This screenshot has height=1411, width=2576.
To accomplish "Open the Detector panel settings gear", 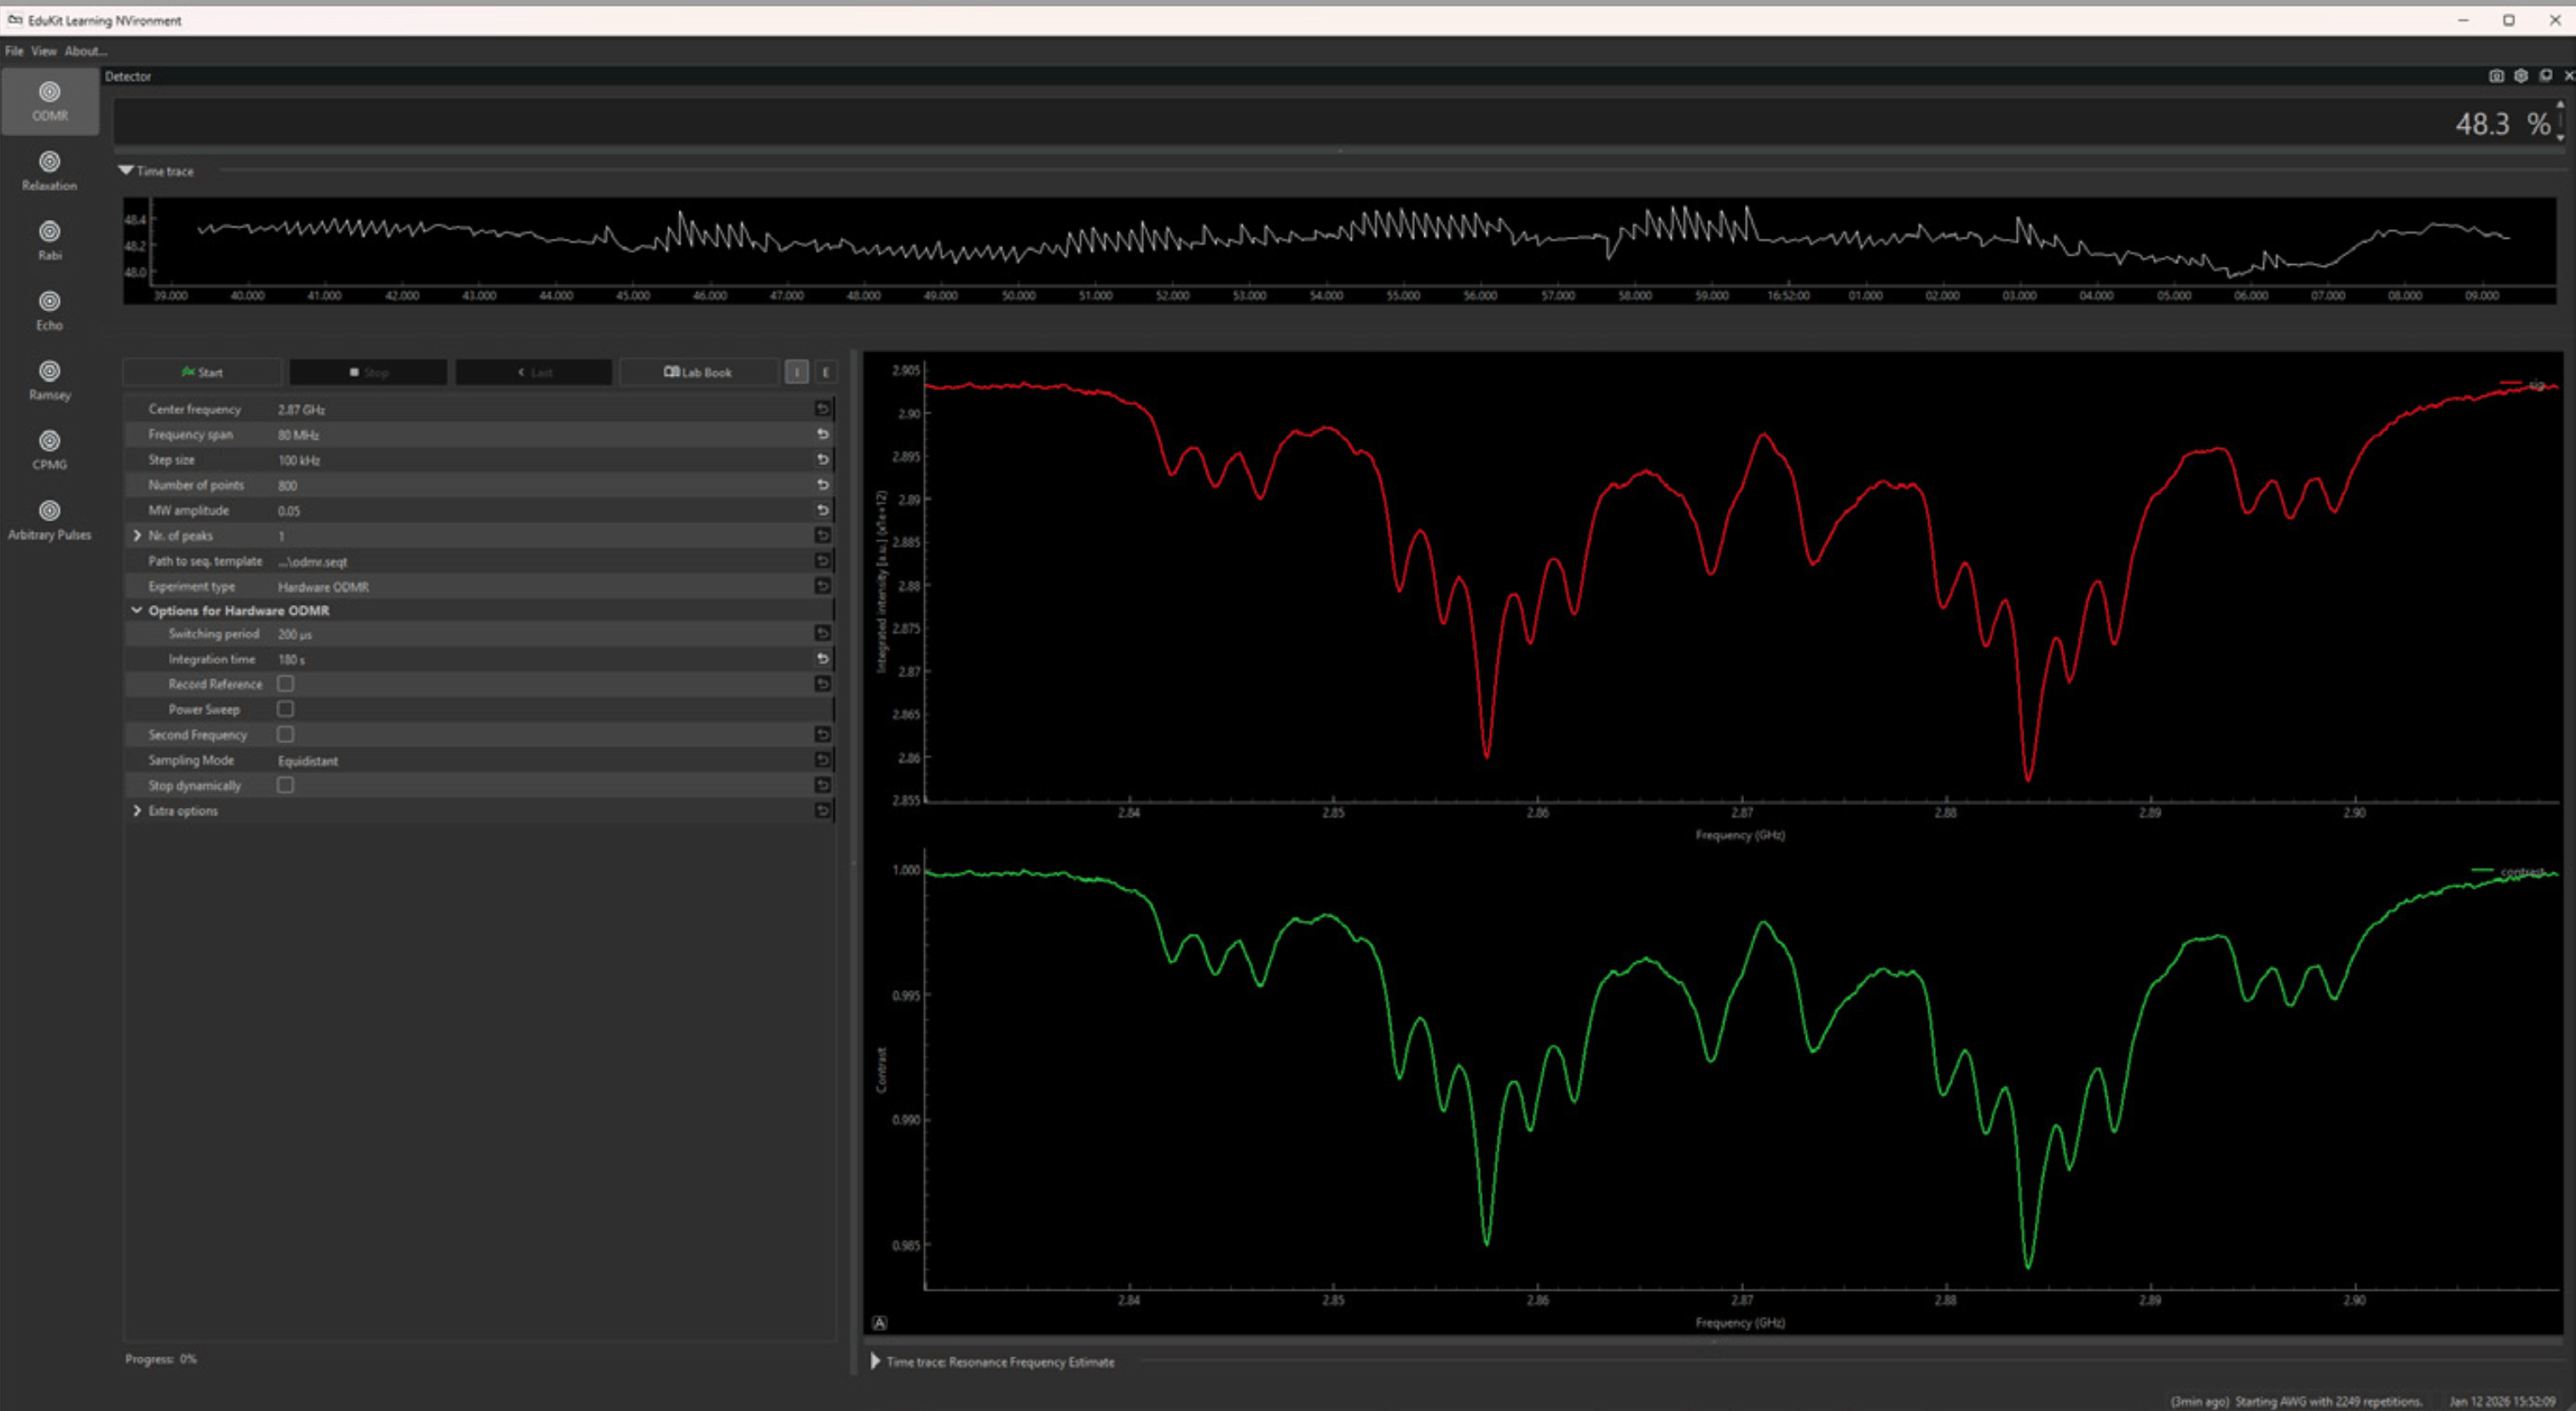I will (x=2521, y=76).
